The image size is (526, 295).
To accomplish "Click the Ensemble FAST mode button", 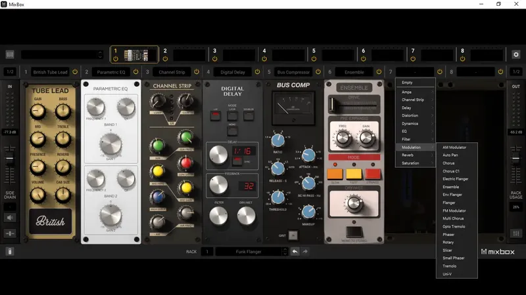I will tap(354, 174).
